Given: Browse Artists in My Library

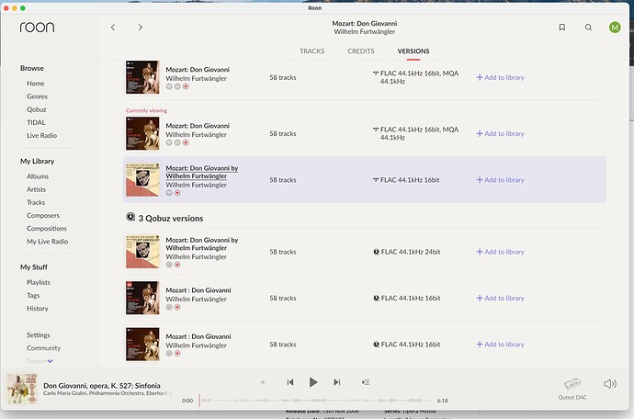Looking at the screenshot, I should (37, 189).
